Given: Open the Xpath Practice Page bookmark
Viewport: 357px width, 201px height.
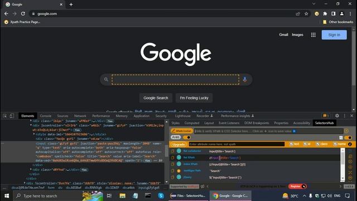Looking at the screenshot, I should coord(22,22).
